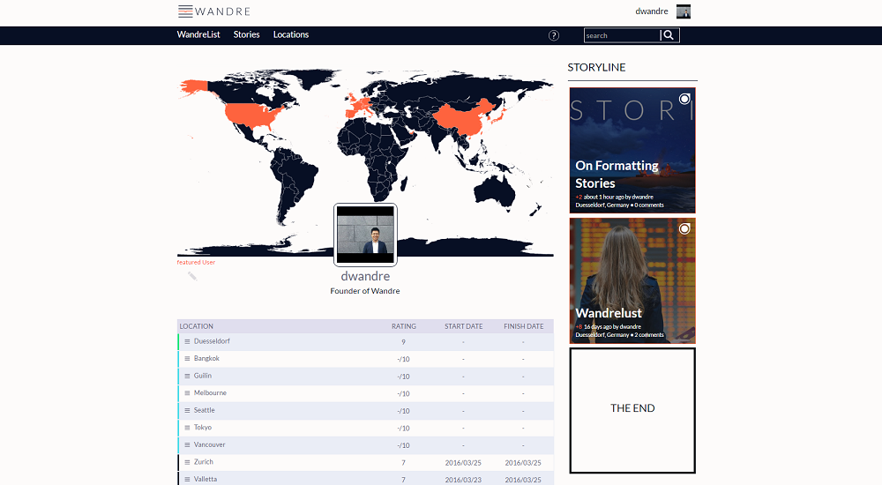This screenshot has height=485, width=882.
Task: Click handle icon of Tokyo row
Action: 187,428
